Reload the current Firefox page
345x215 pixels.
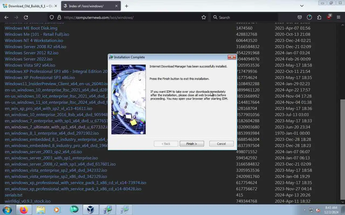pos(26,17)
